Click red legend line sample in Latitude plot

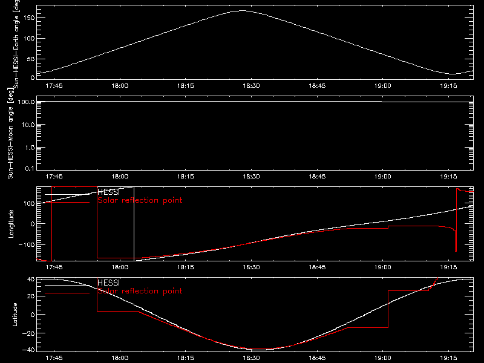pos(67,293)
